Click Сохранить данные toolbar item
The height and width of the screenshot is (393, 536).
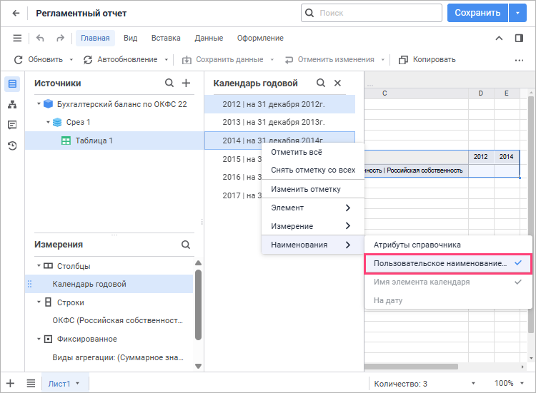coord(222,60)
